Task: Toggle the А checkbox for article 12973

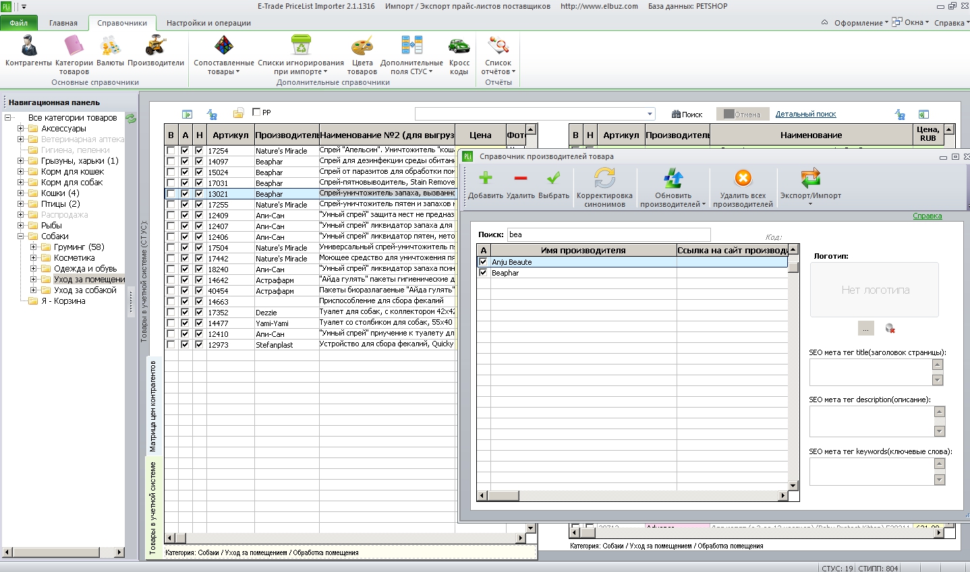Action: pyautogui.click(x=185, y=345)
